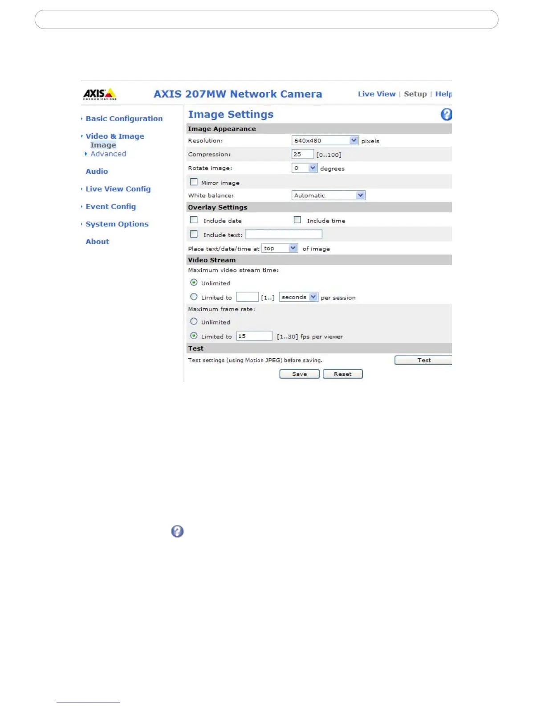Open overlay placement top dropdown
The height and width of the screenshot is (706, 545).
click(x=280, y=248)
